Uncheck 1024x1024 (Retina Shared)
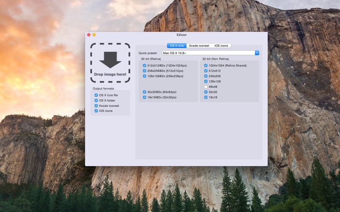Viewport: 340px width, 212px height. tap(206, 66)
